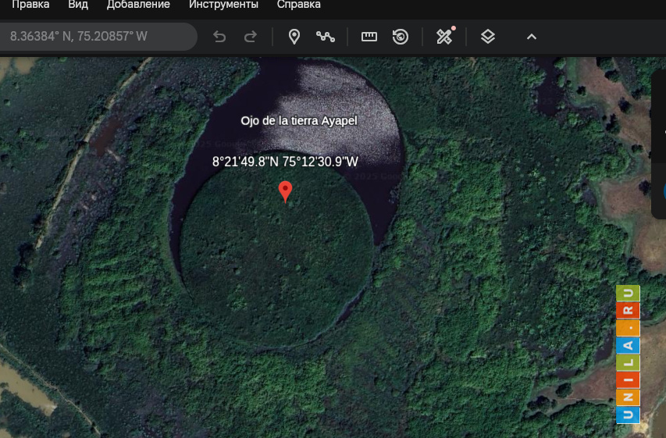This screenshot has width=666, height=438.
Task: Open the map Layers stack icon
Action: 488,37
